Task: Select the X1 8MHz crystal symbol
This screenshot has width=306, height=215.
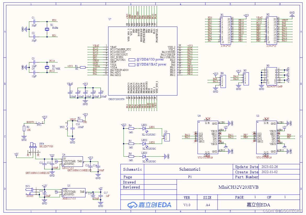Action: click(x=47, y=29)
